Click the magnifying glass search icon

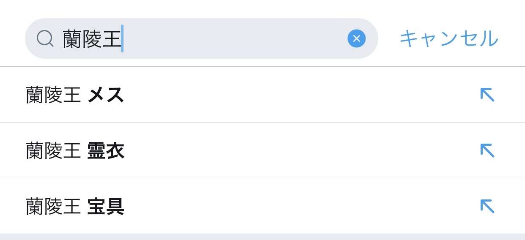[45, 38]
